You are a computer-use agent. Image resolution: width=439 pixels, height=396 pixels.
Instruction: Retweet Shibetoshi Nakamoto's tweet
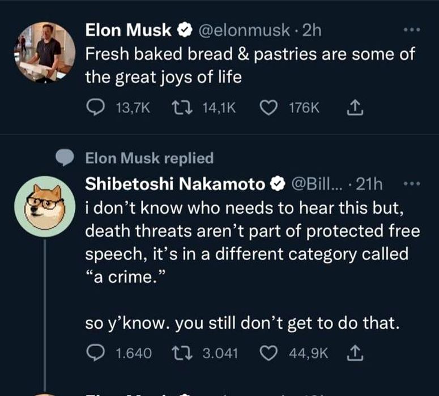click(182, 353)
